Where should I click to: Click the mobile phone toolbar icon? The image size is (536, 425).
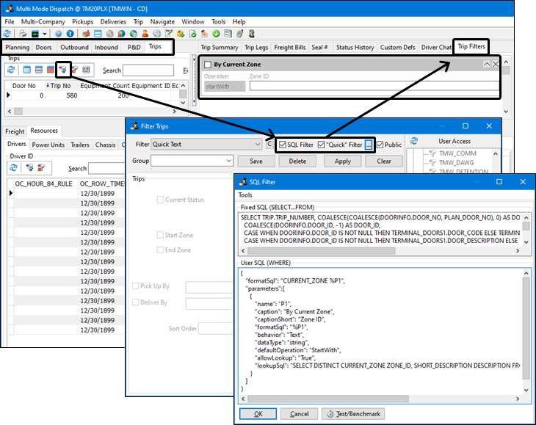coord(239,34)
